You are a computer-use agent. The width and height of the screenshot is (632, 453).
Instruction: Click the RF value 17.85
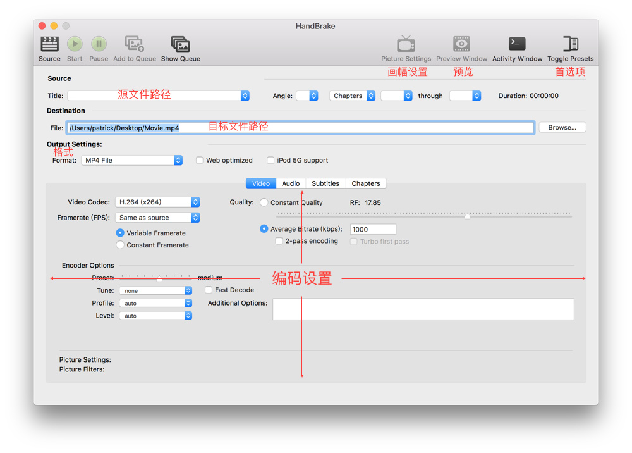[x=373, y=202]
